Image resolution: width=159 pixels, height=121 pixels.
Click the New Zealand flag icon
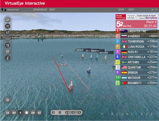pyautogui.click(x=124, y=31)
